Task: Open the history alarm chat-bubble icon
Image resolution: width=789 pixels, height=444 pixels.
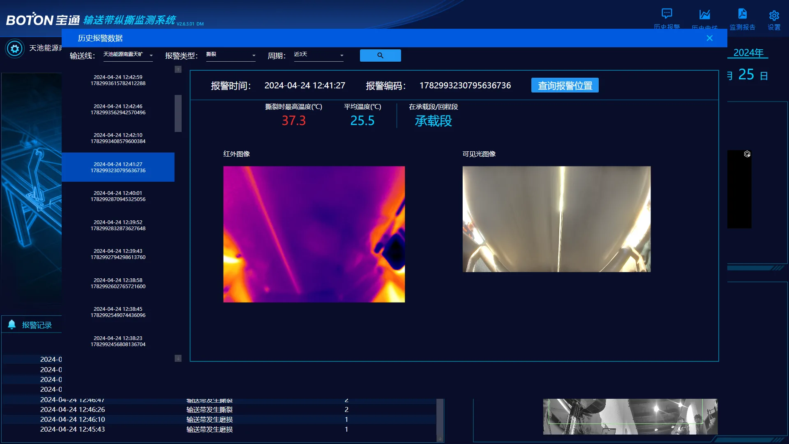Action: coord(667,14)
